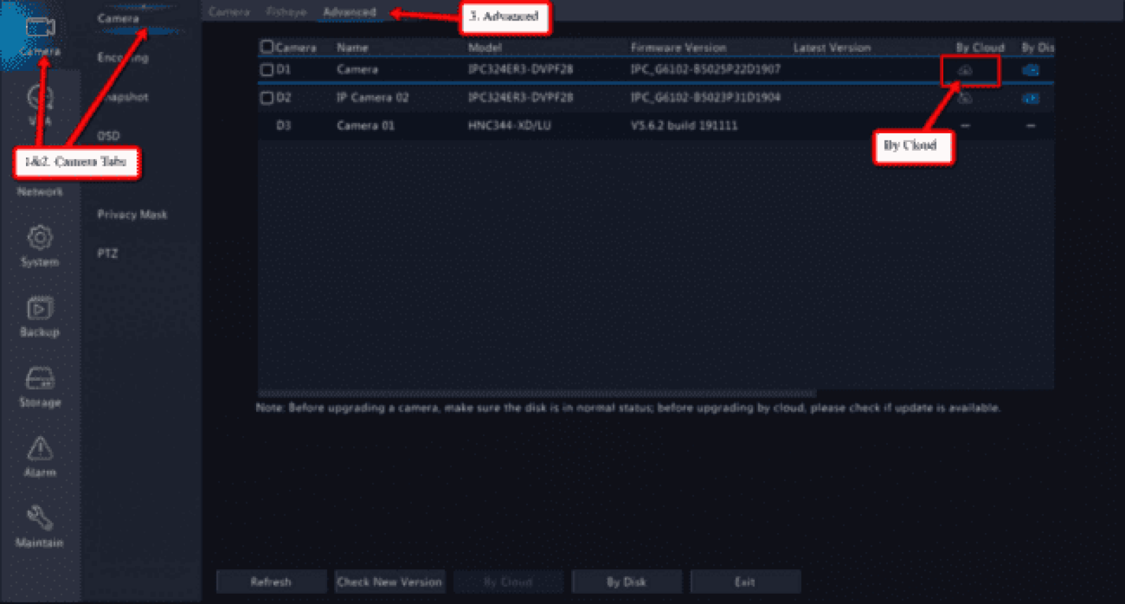Open the Backup section icon

40,309
